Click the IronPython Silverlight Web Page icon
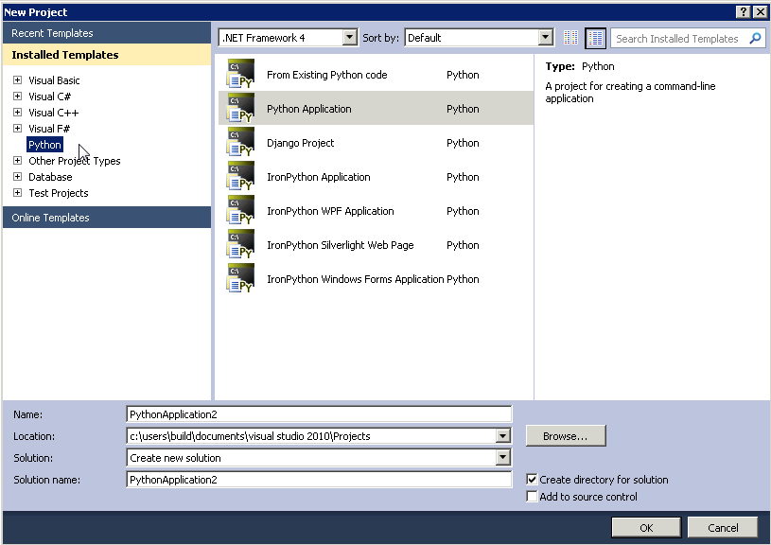The width and height of the screenshot is (771, 545). tap(240, 244)
